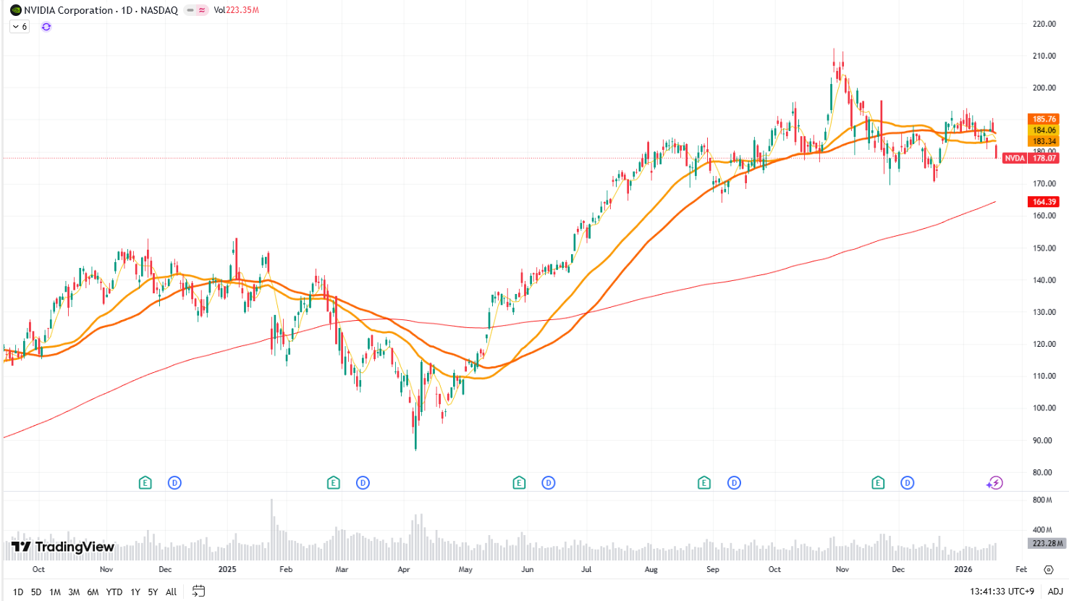Image resolution: width=1069 pixels, height=601 pixels.
Task: Click the TradingView logo watermark link
Action: click(x=63, y=547)
